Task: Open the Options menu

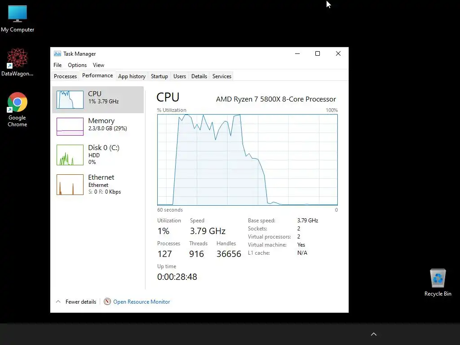Action: (x=77, y=65)
